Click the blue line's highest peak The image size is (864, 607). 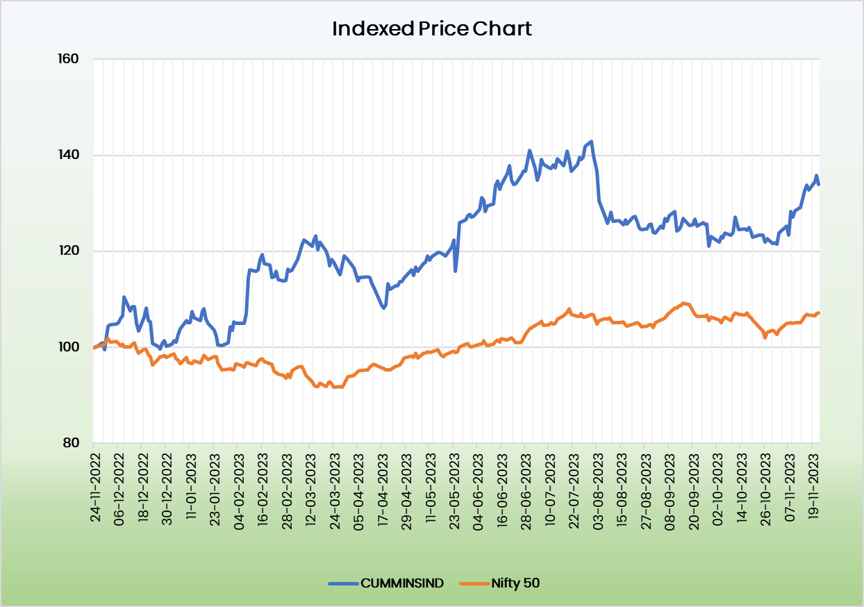click(591, 142)
